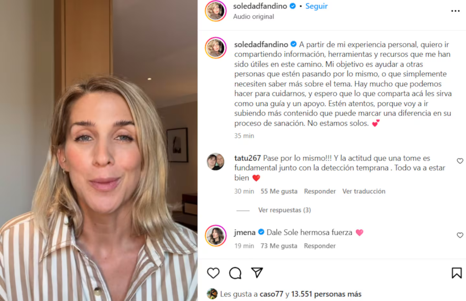Like tatu267's comment with the small heart

coord(460,161)
